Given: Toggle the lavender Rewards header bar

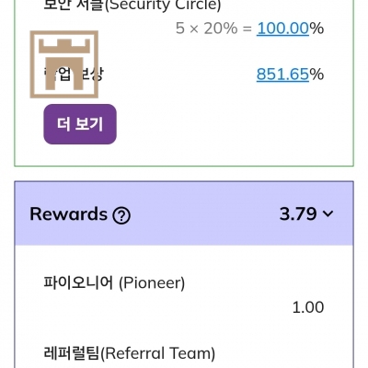Looking at the screenshot, I should (x=184, y=213).
